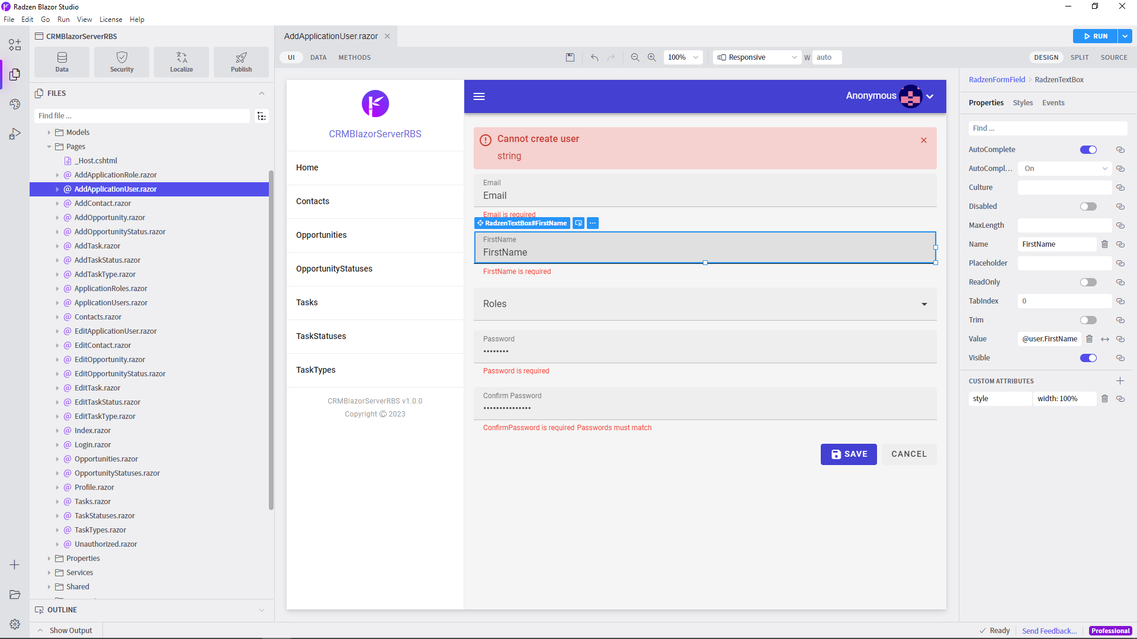Open the run and debug icon in sidebar
This screenshot has height=639, width=1137.
[15, 134]
